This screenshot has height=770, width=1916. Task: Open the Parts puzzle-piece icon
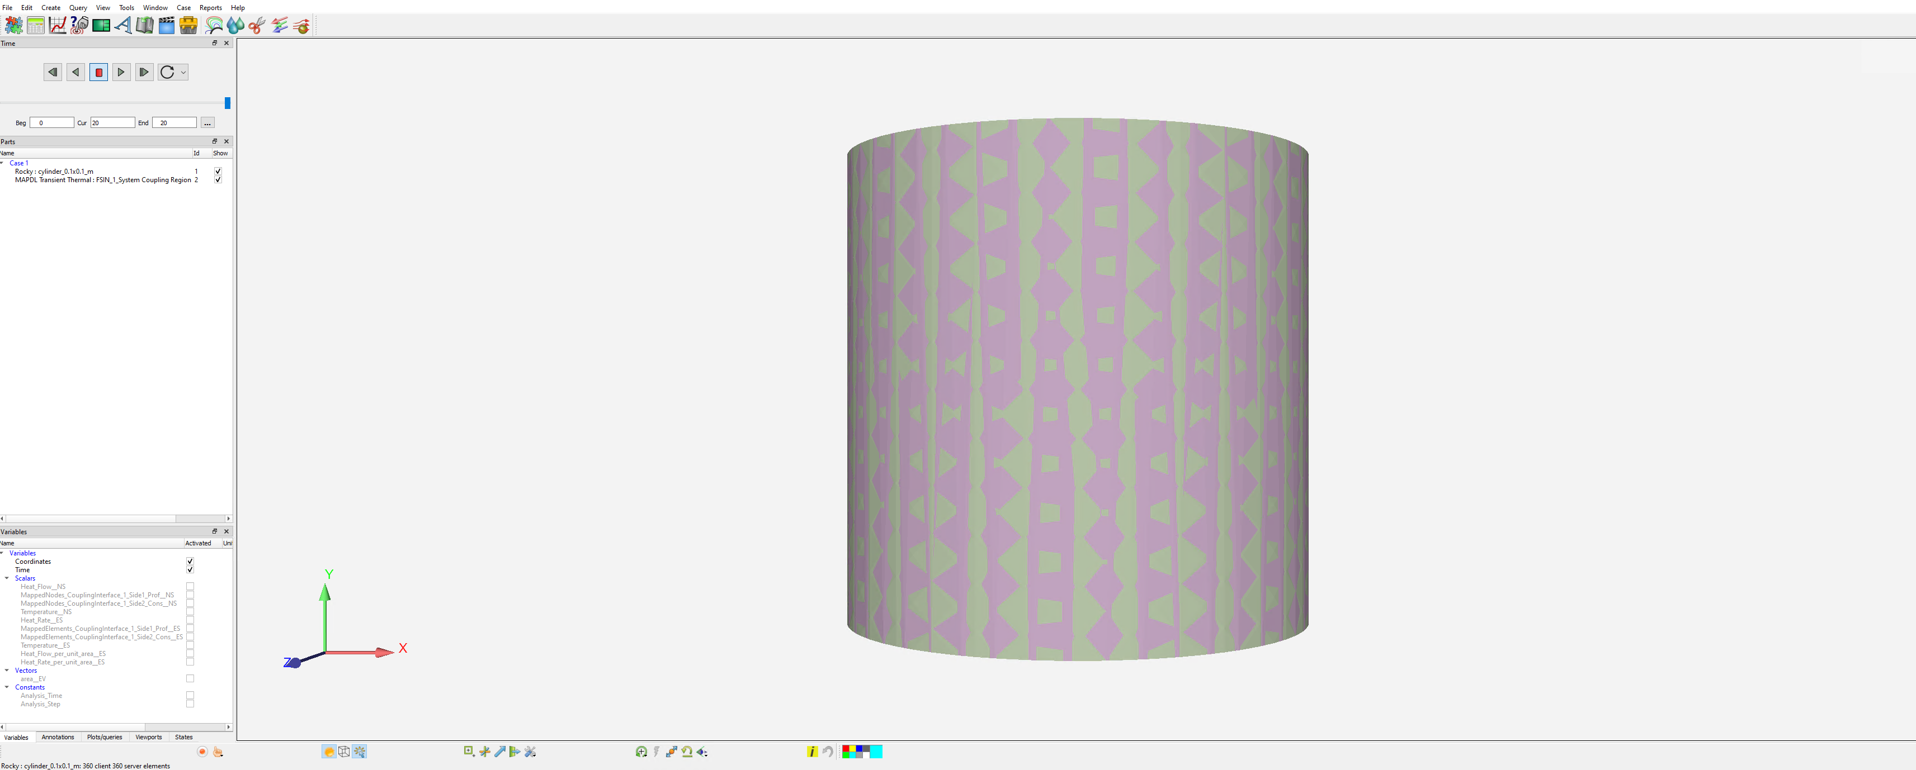pos(13,25)
